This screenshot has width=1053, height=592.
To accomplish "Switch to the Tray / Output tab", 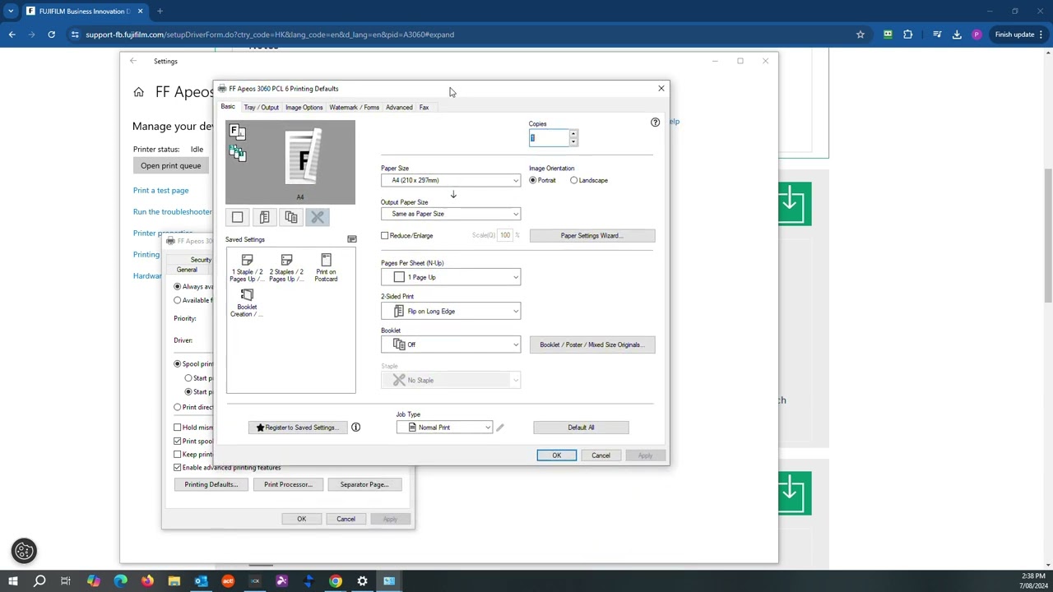I will [x=261, y=108].
